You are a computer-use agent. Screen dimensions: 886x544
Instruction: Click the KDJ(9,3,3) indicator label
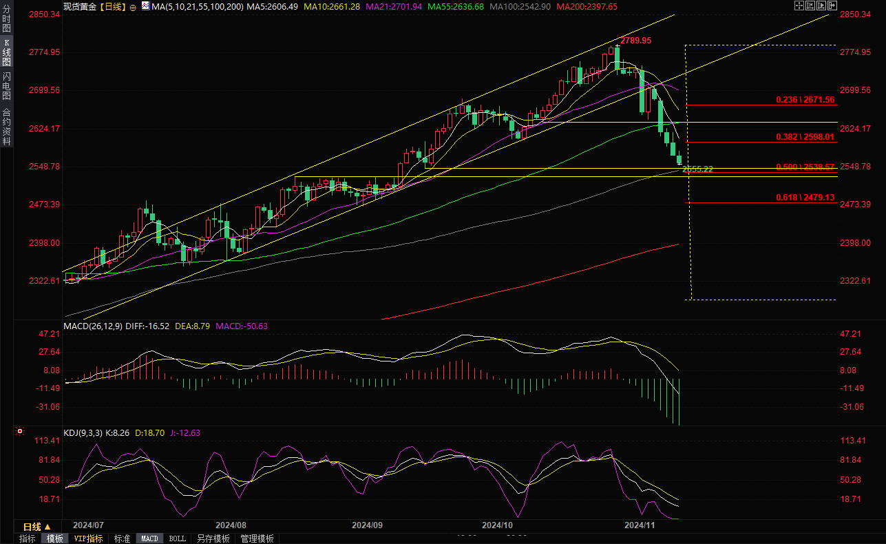pyautogui.click(x=83, y=433)
